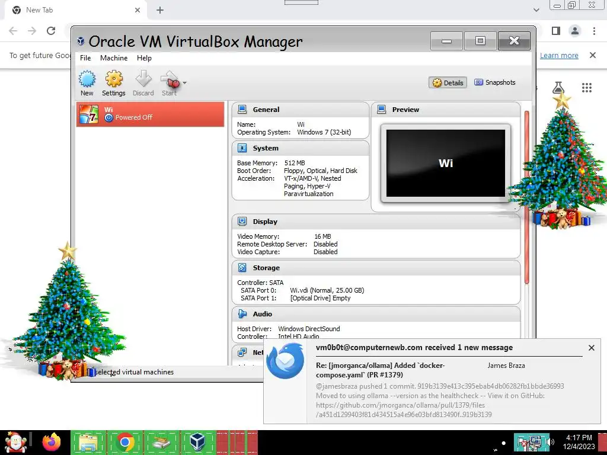Click the Windows DirectSound host driver value
The image size is (607, 455).
309,329
